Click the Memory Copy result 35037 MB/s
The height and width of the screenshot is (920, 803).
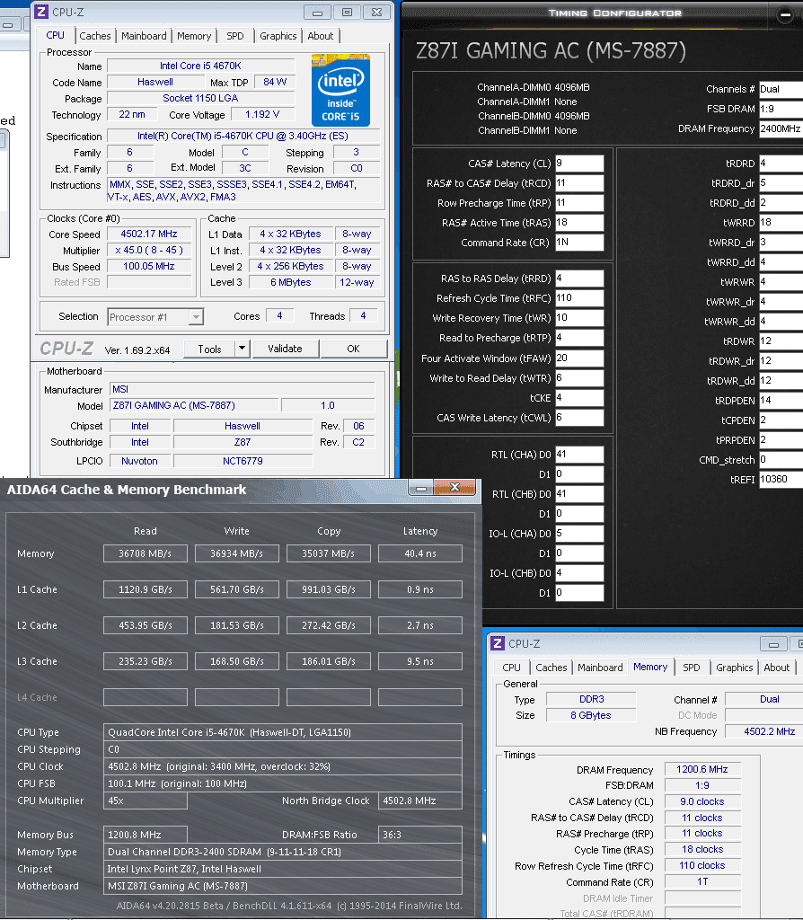coord(329,553)
